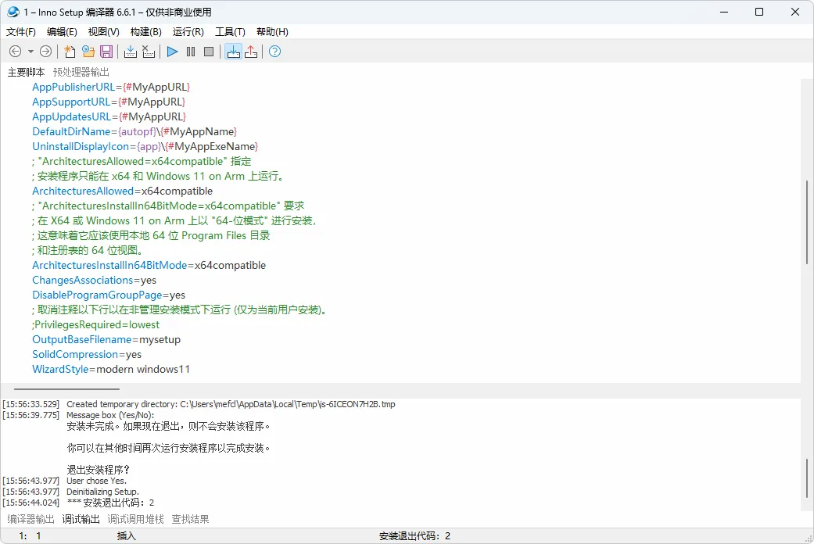Compile the script
The height and width of the screenshot is (544, 814).
130,52
